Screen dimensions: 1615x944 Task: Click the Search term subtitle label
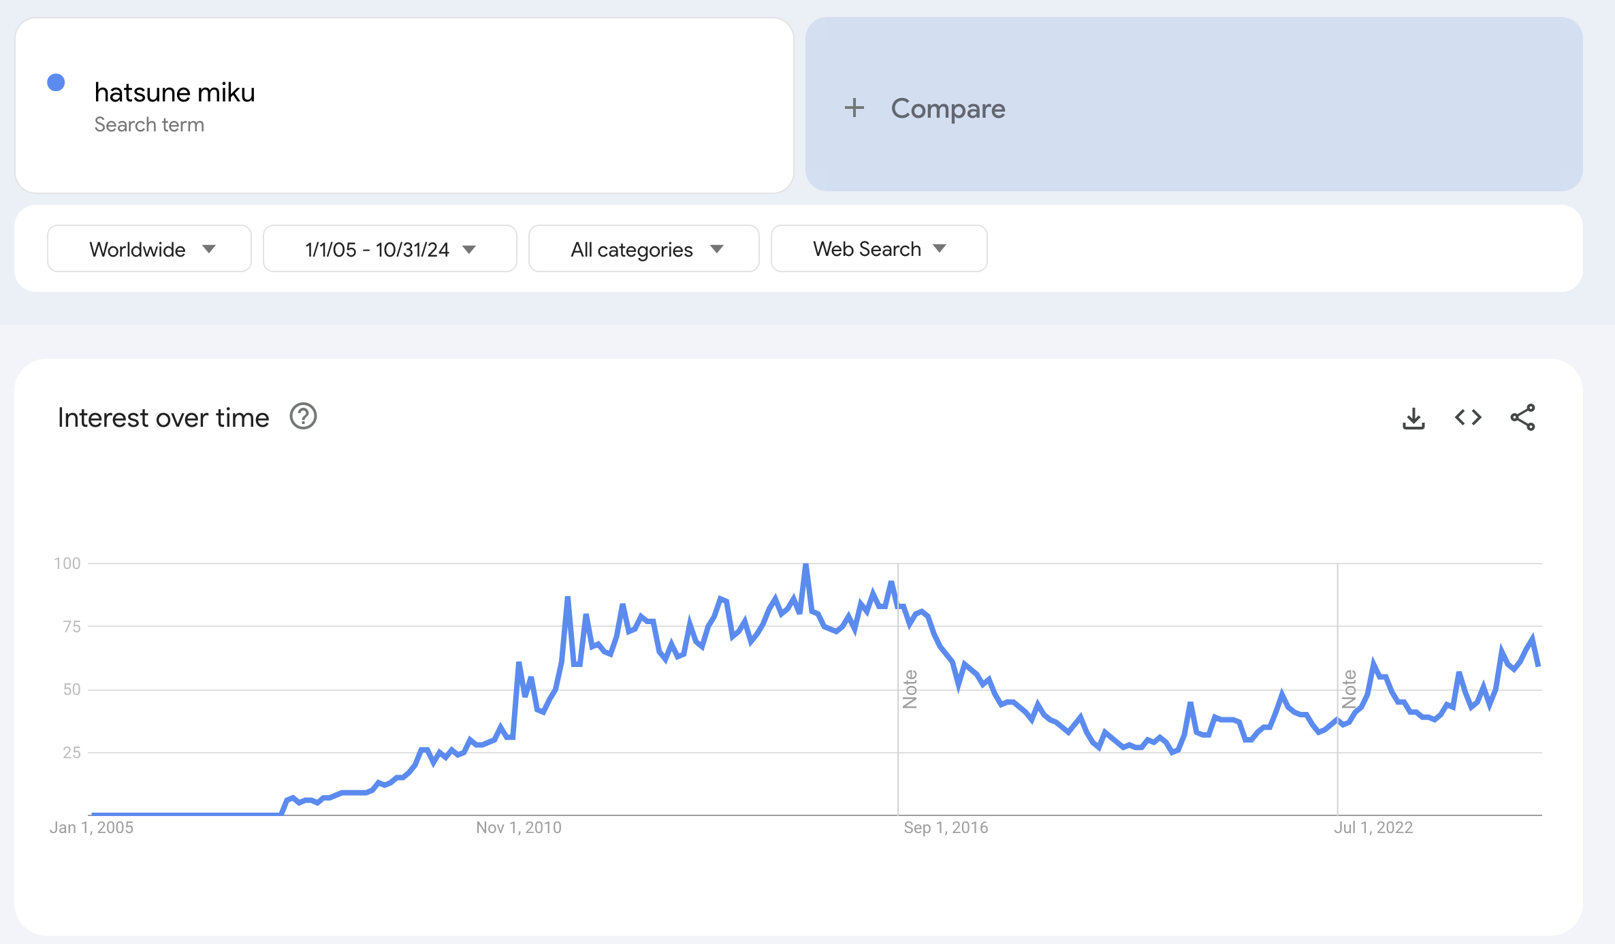coord(149,125)
